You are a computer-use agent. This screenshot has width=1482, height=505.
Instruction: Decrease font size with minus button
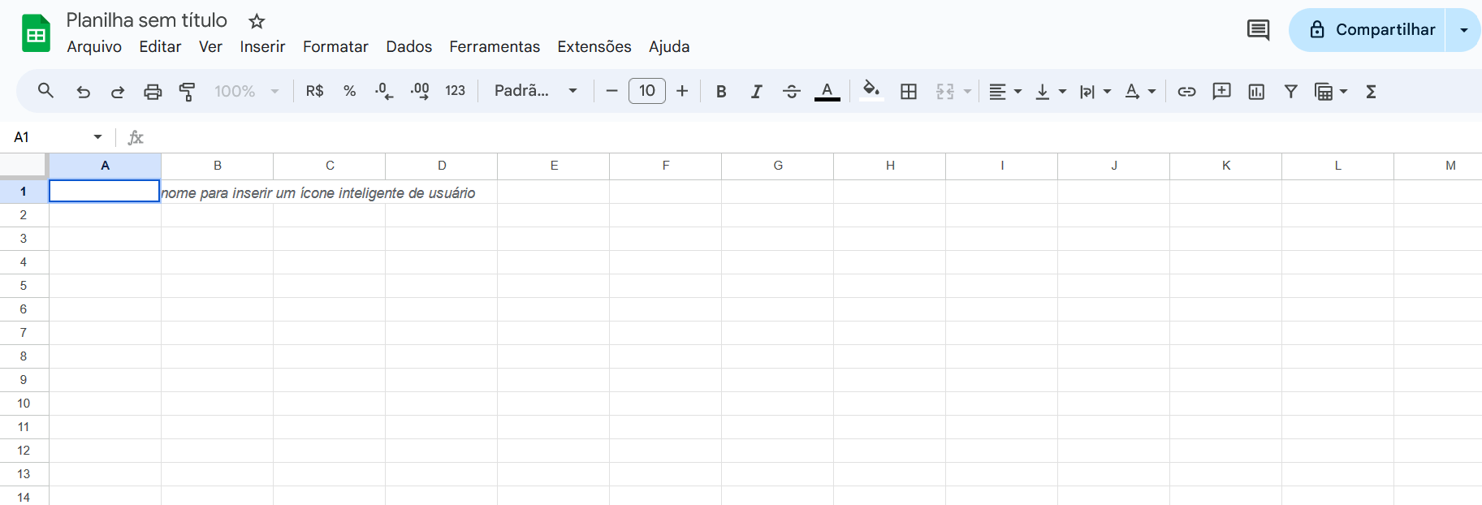[612, 91]
